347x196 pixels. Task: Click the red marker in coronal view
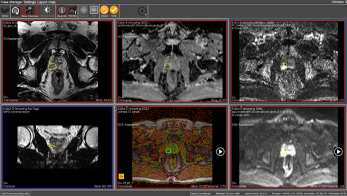tap(64, 149)
